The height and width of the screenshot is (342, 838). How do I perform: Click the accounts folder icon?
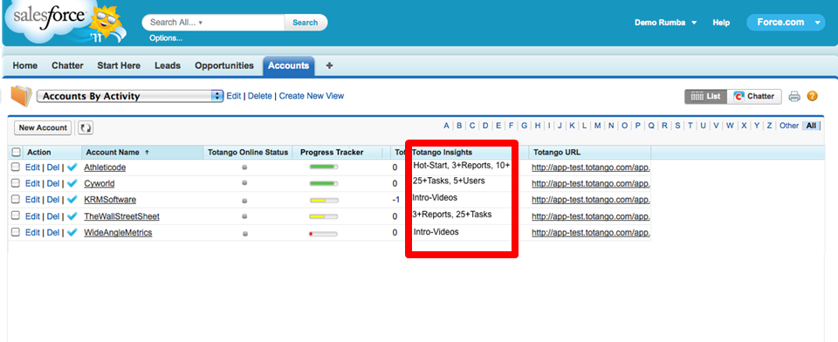click(21, 96)
